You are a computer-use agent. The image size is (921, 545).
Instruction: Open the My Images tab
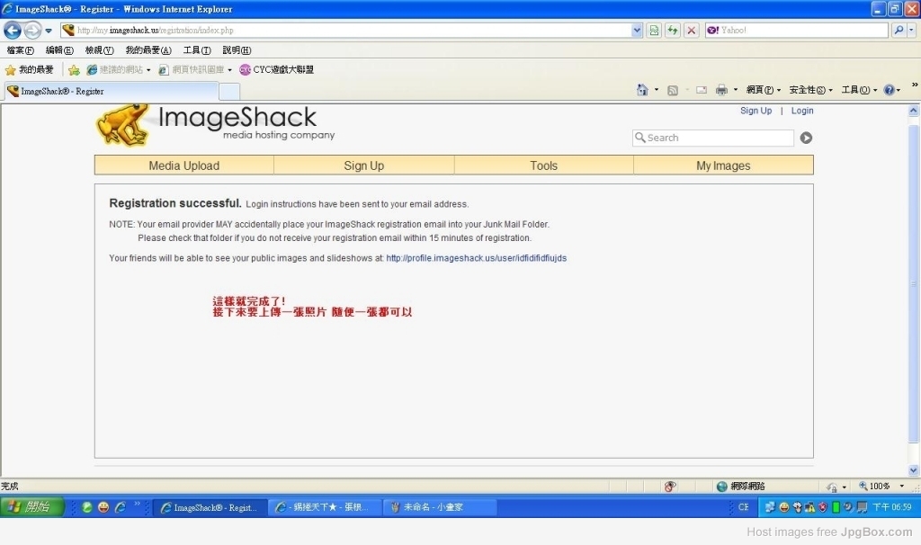point(723,165)
